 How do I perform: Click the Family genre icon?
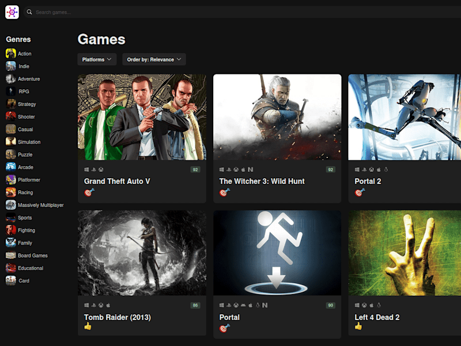click(x=11, y=243)
